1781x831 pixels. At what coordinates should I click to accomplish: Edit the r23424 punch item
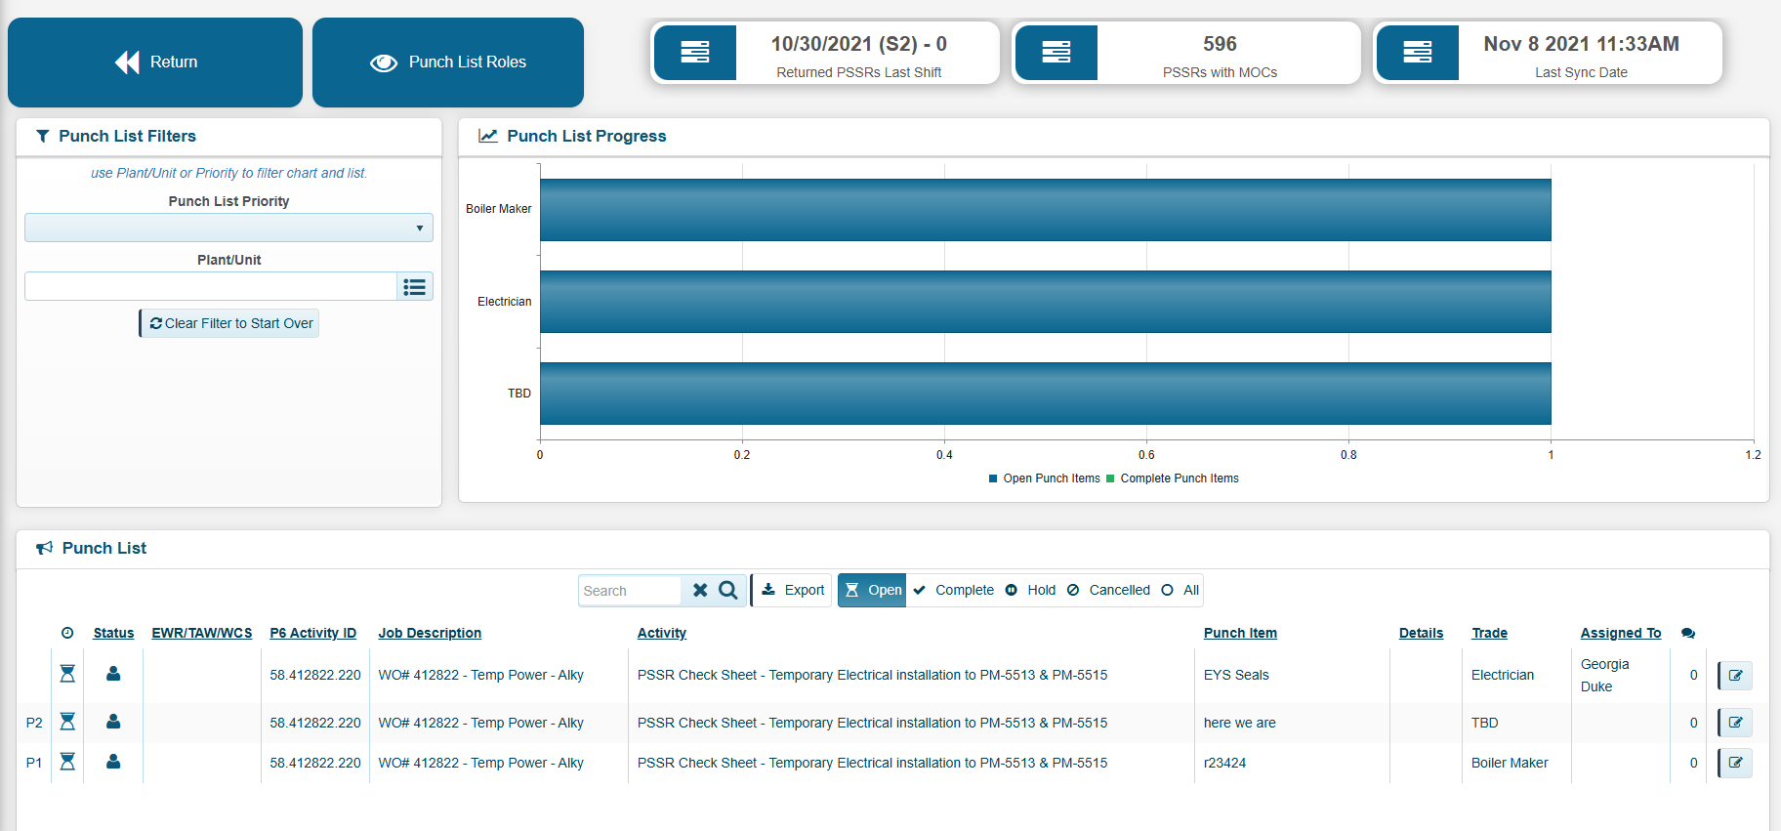click(1735, 763)
